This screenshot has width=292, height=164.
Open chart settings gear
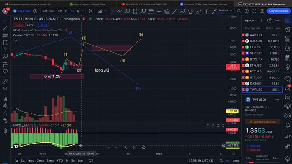tap(246, 11)
